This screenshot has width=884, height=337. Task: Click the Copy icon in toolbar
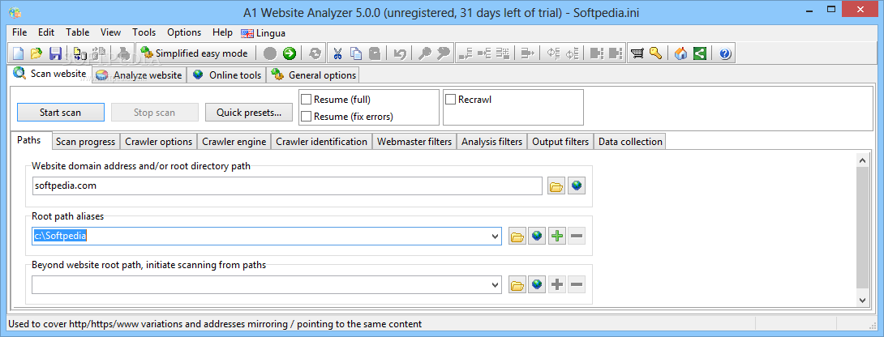pos(356,53)
